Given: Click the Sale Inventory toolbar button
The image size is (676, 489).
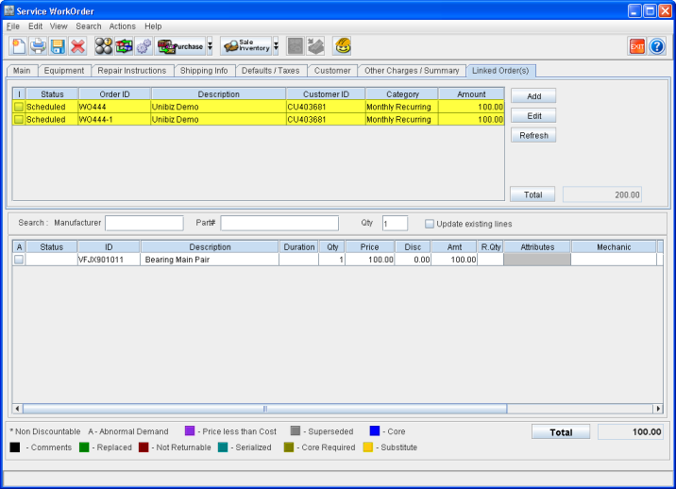Looking at the screenshot, I should (246, 45).
